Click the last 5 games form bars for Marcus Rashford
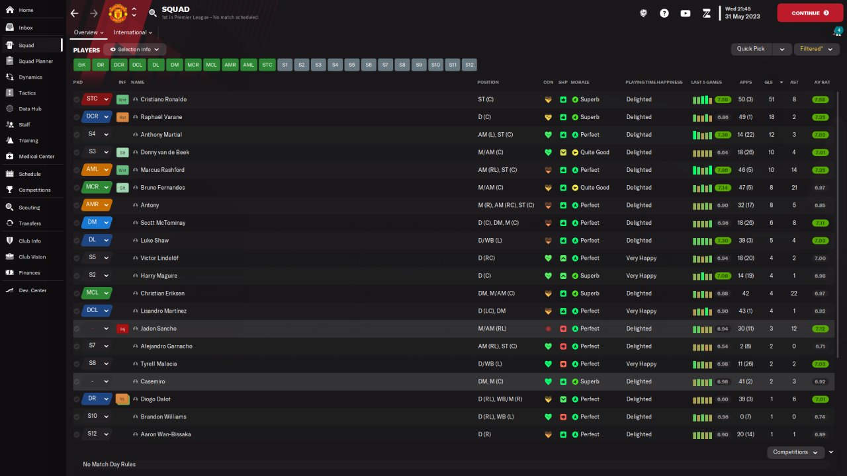Image resolution: width=847 pixels, height=476 pixels. (x=701, y=170)
